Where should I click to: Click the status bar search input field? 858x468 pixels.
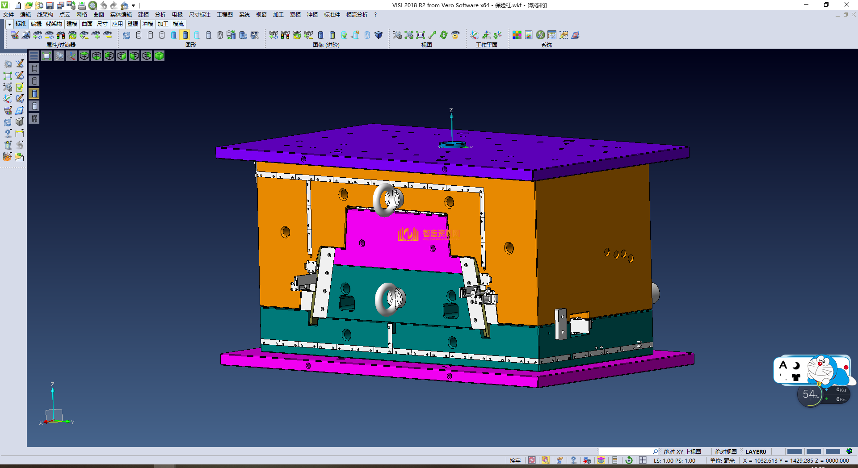(626, 451)
